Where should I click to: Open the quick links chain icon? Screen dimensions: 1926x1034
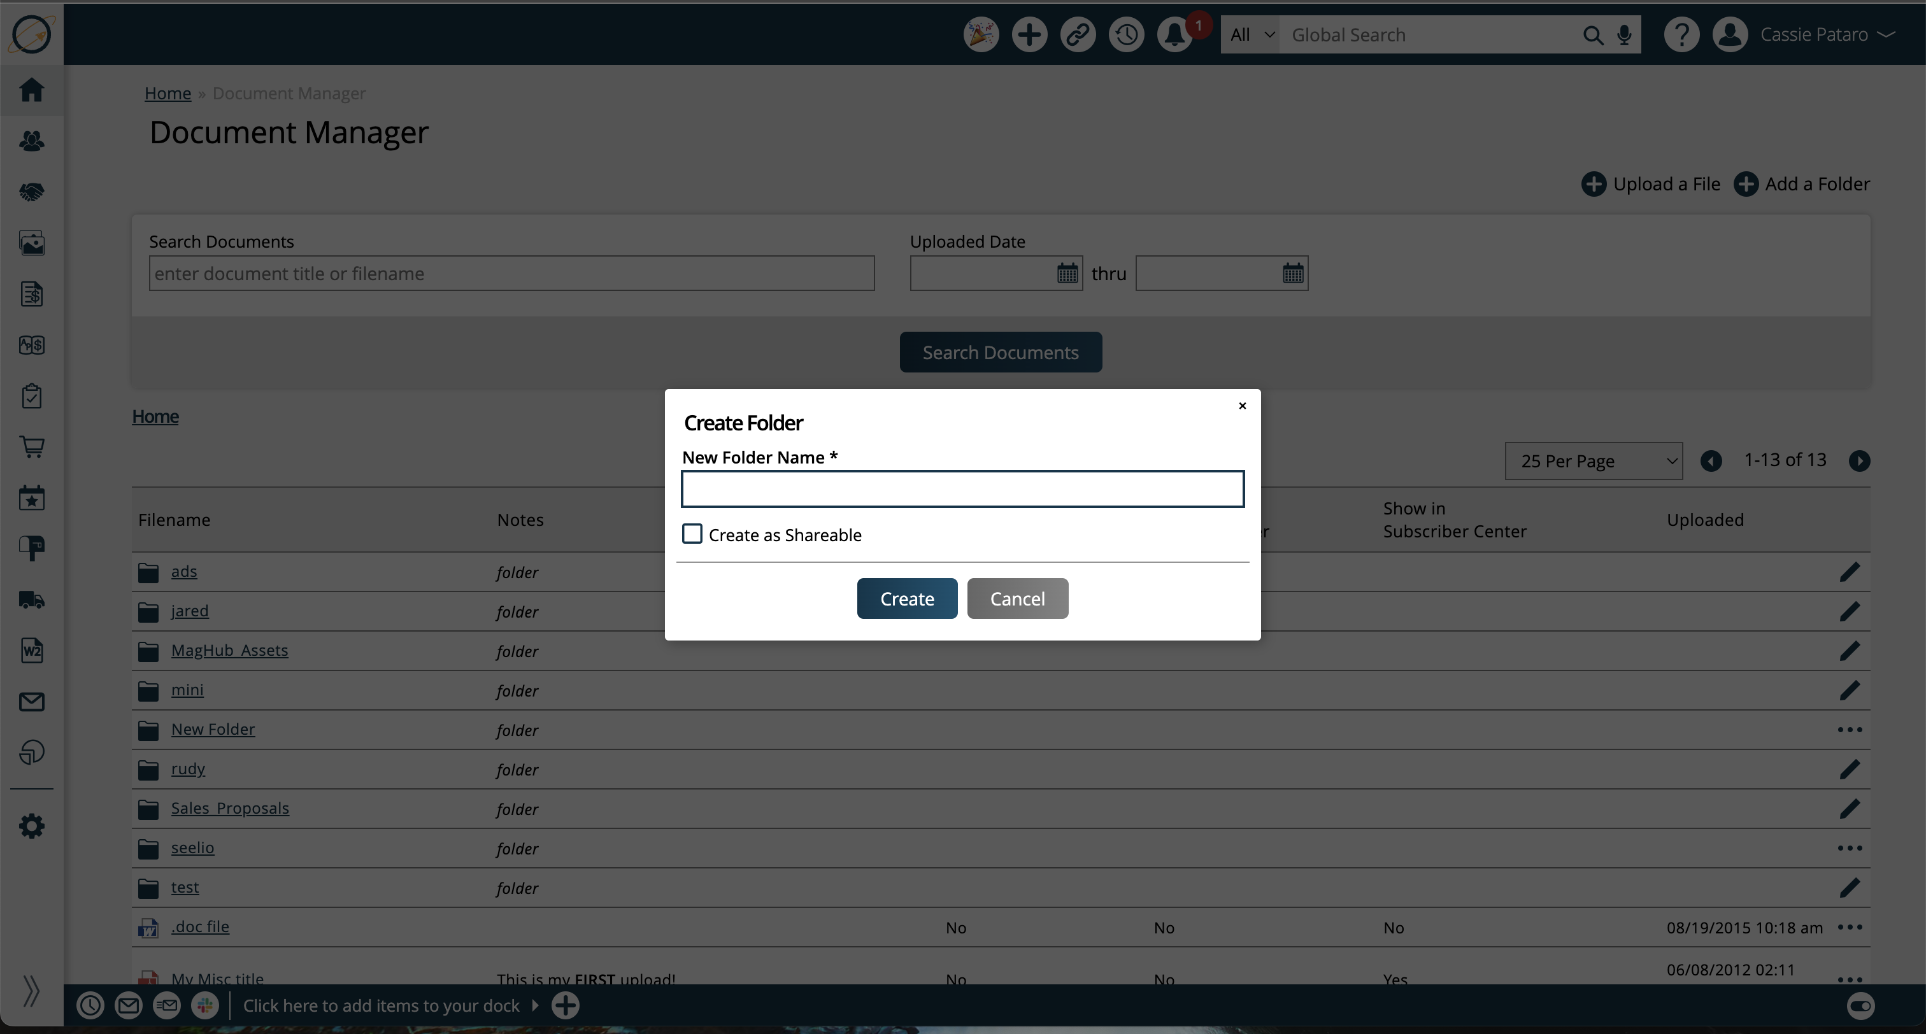1078,34
